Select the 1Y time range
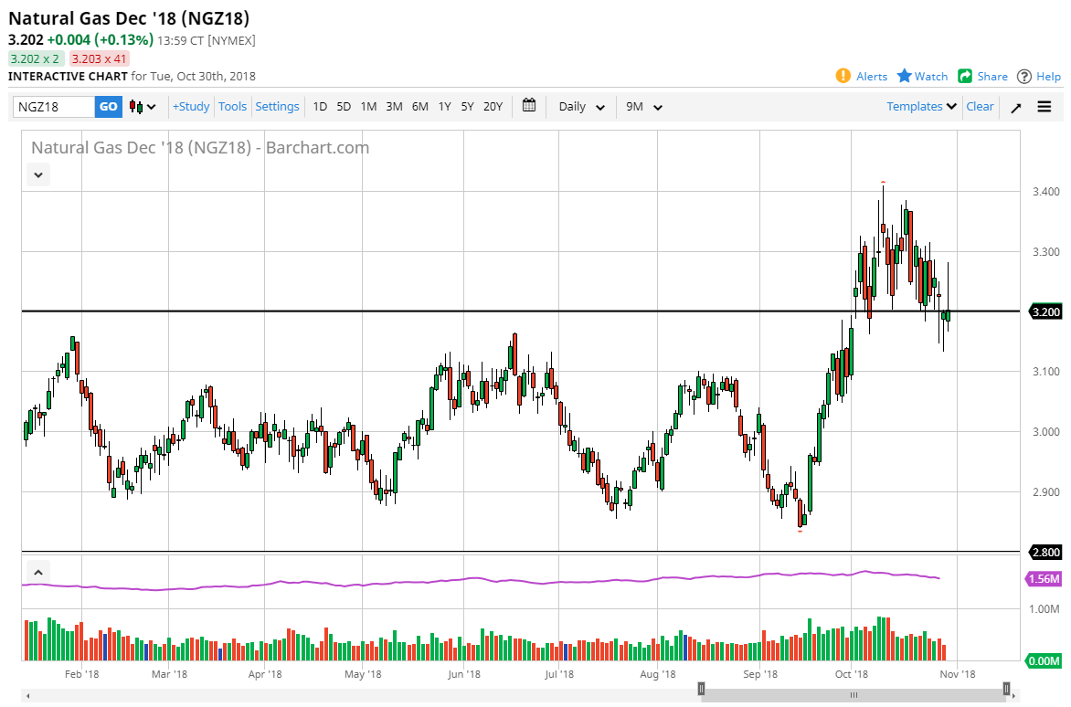 pyautogui.click(x=444, y=107)
